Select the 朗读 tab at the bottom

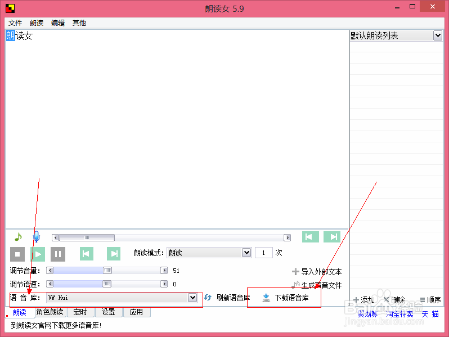[20, 312]
